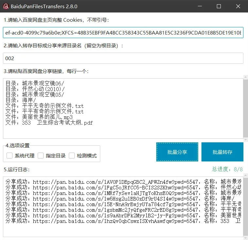Close the BaiduPanFilesTransfers window
248x240 pixels.
coord(238,6)
